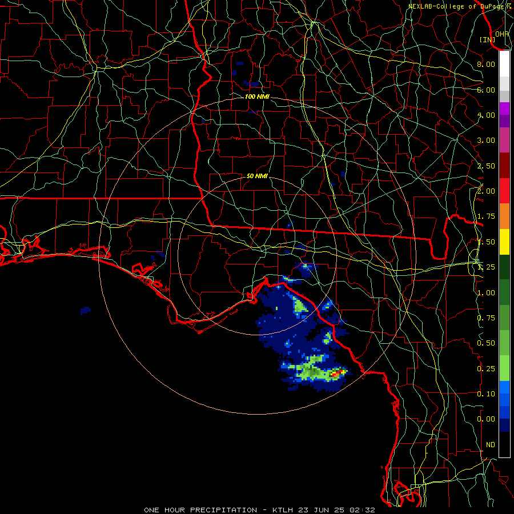The width and height of the screenshot is (514, 514).
Task: Click the 1.25 legend value
Action: tap(486, 267)
